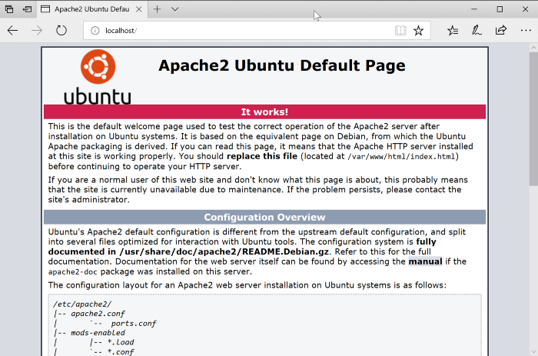Toggle Reading view icon
The width and height of the screenshot is (538, 356).
pyautogui.click(x=400, y=31)
